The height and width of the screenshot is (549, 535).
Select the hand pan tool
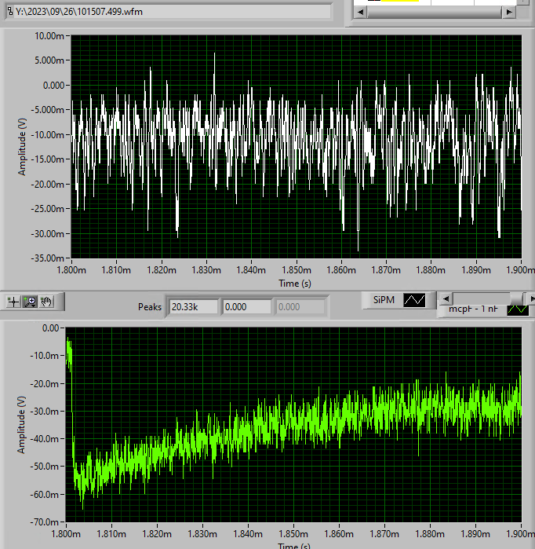[x=48, y=301]
